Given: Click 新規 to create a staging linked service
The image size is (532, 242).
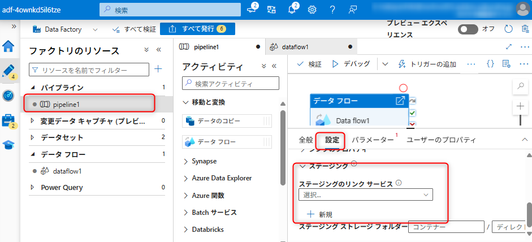Looking at the screenshot, I should coord(319,214).
